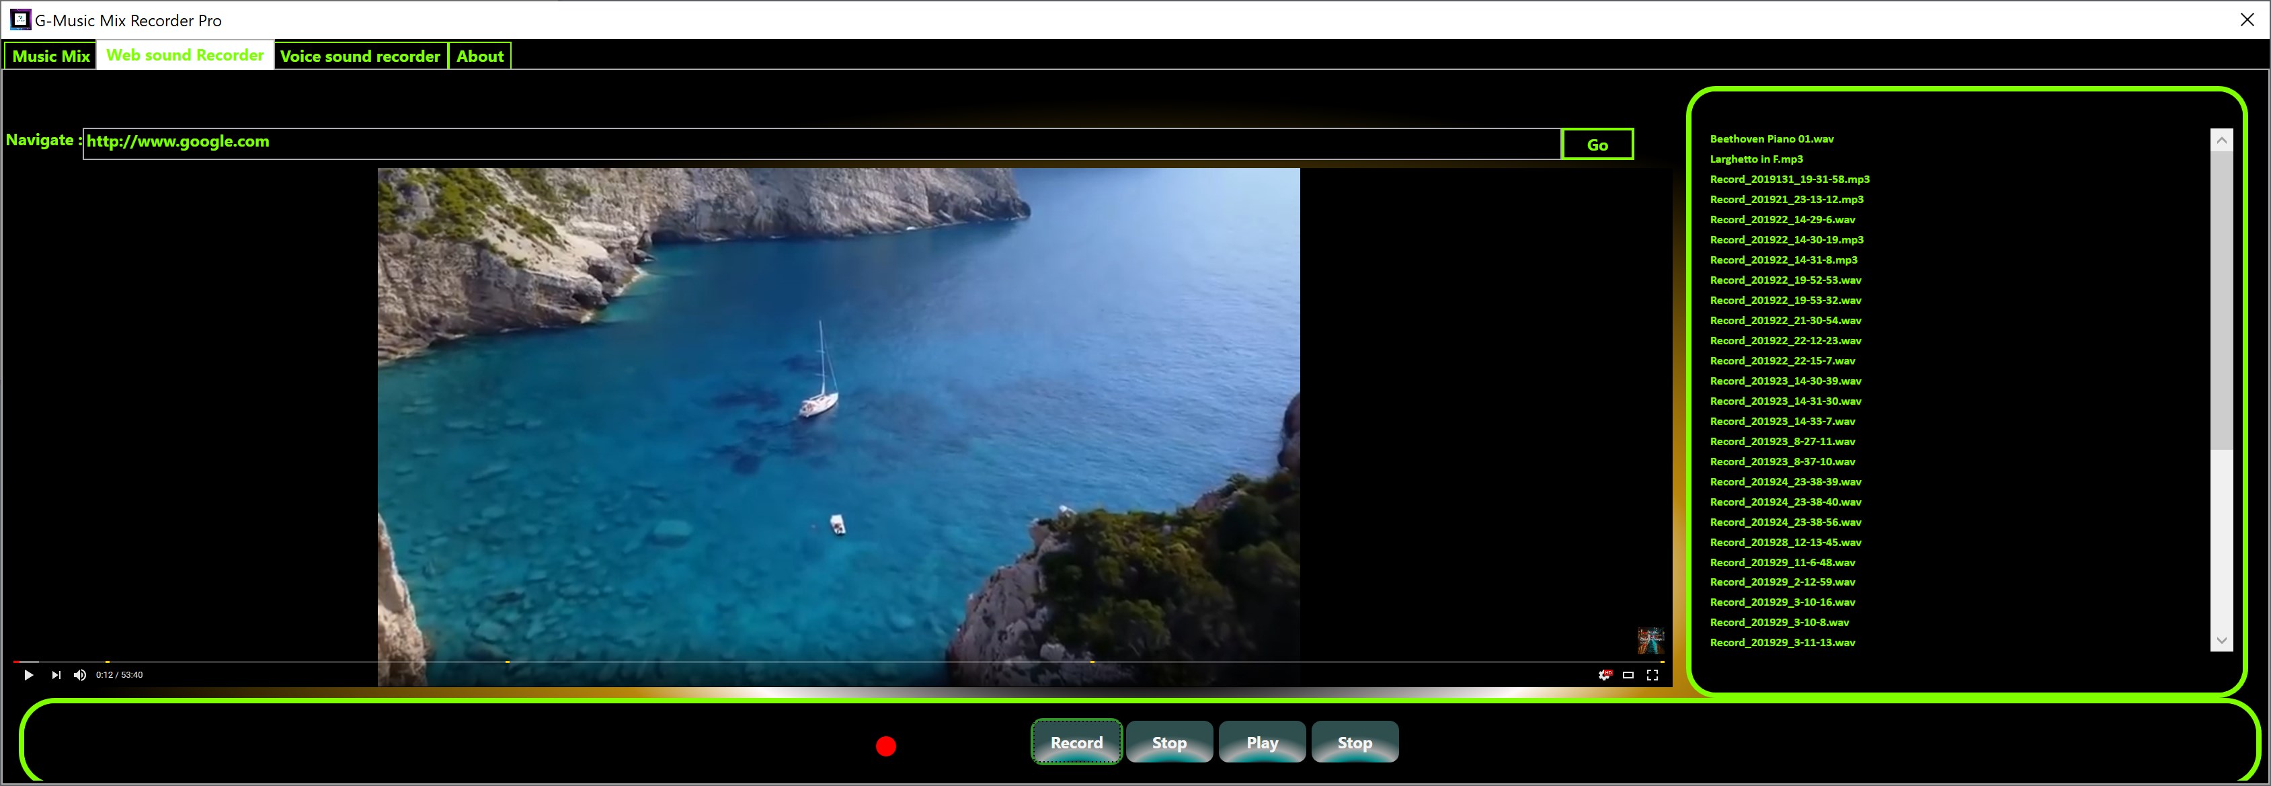Click the file list scrollbar thumb

click(2221, 300)
